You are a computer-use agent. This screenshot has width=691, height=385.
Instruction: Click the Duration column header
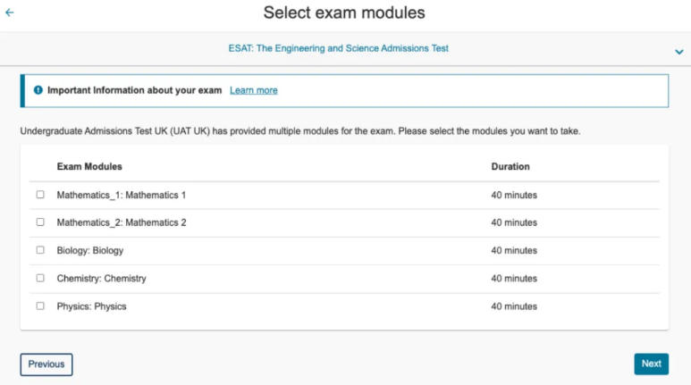[x=510, y=167]
